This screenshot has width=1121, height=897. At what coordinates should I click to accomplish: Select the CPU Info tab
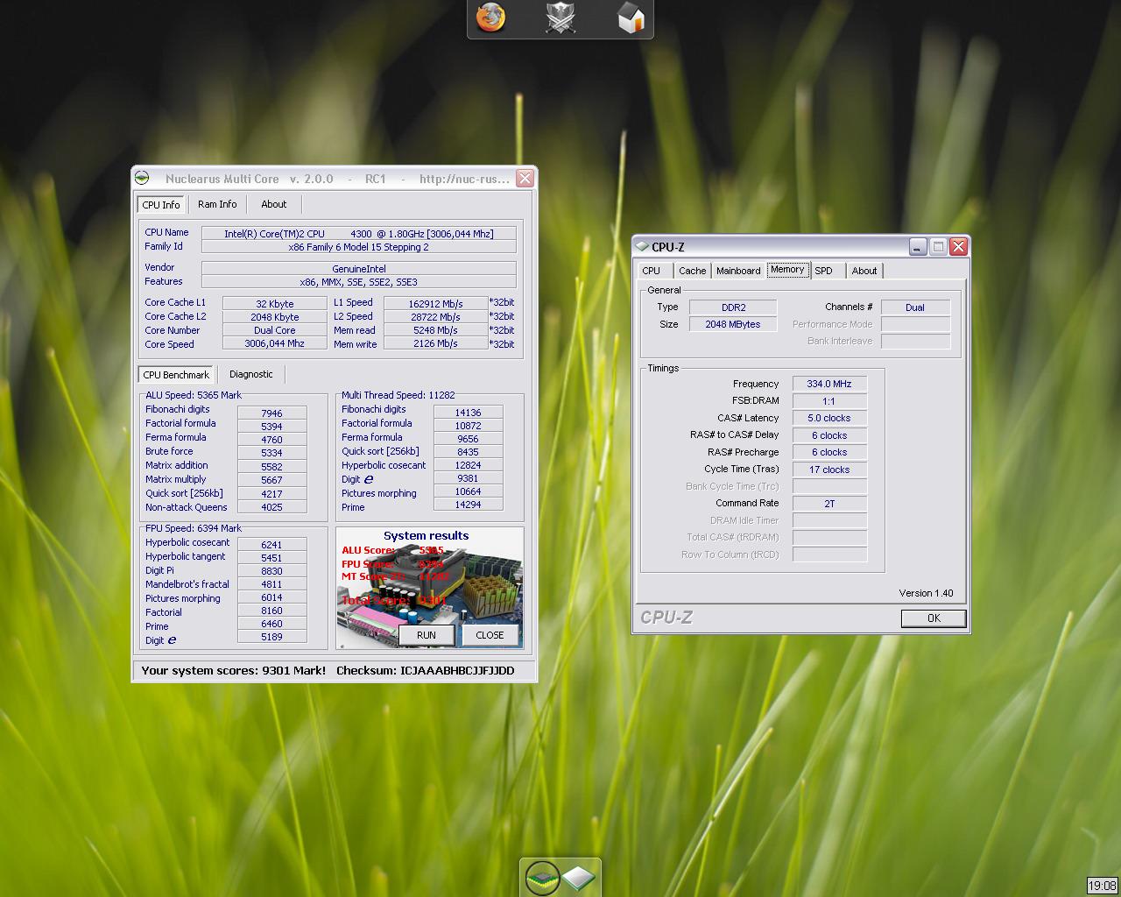[161, 204]
